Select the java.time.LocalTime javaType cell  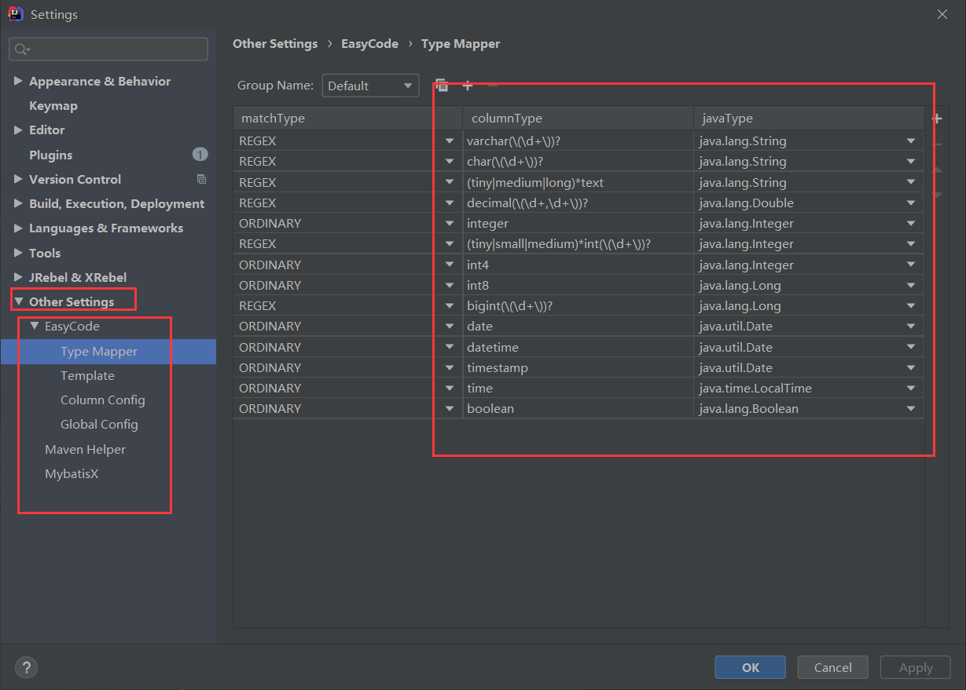[809, 389]
